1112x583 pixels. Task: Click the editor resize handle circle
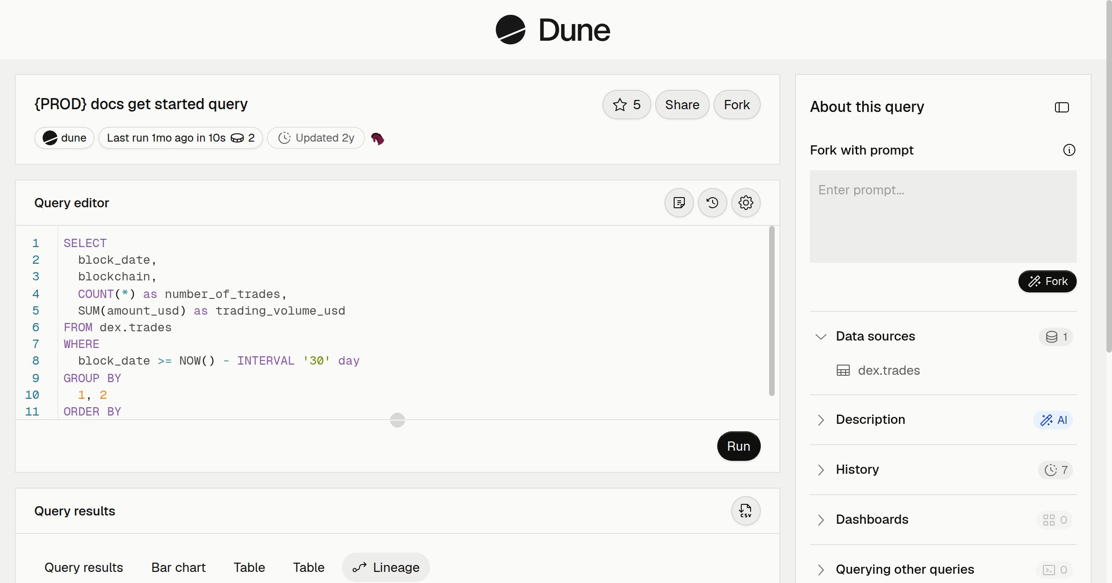(398, 420)
